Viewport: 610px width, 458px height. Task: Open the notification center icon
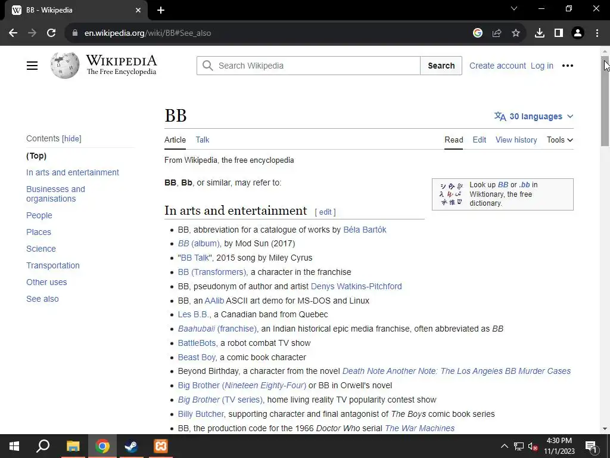(x=591, y=446)
